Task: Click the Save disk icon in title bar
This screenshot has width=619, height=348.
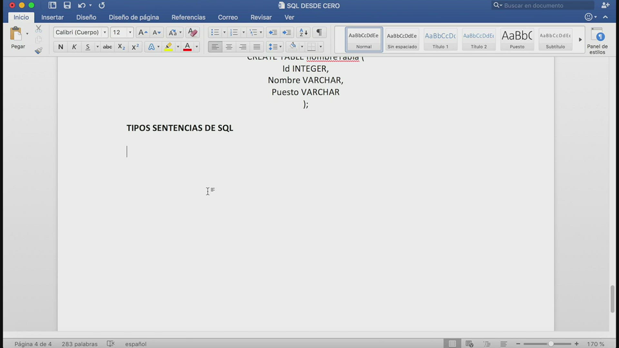Action: pos(67,5)
